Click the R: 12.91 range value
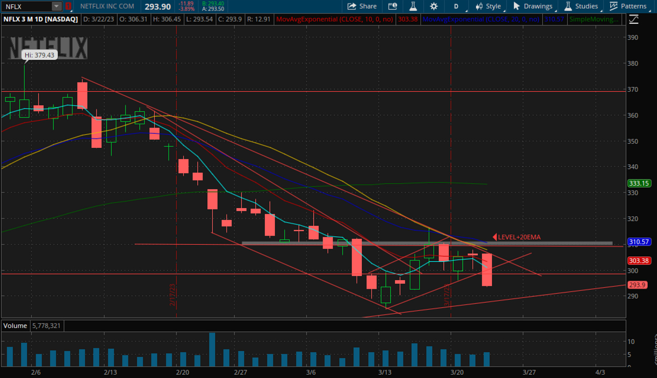This screenshot has width=657, height=378. click(259, 19)
